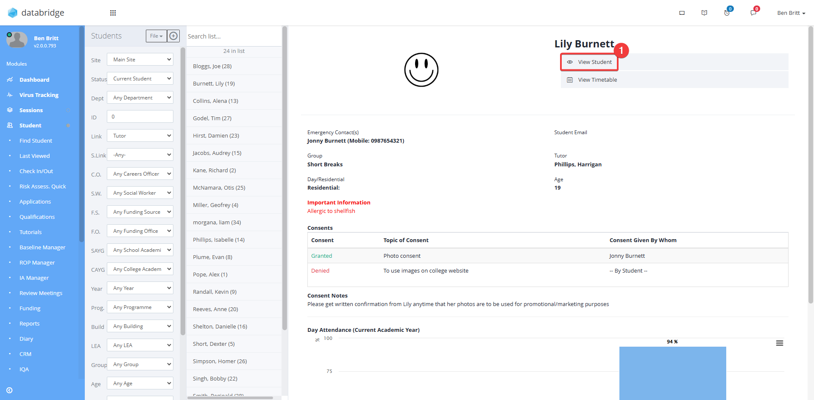The height and width of the screenshot is (400, 814).
Task: Open Diary menu item
Action: pos(26,339)
